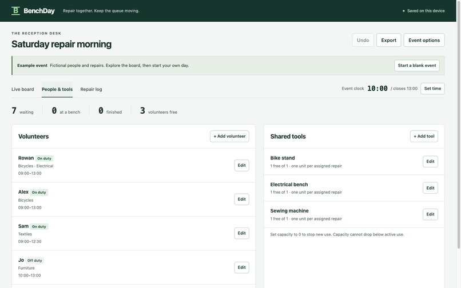461x288 pixels.
Task: Edit volunteer Sam
Action: click(242, 233)
